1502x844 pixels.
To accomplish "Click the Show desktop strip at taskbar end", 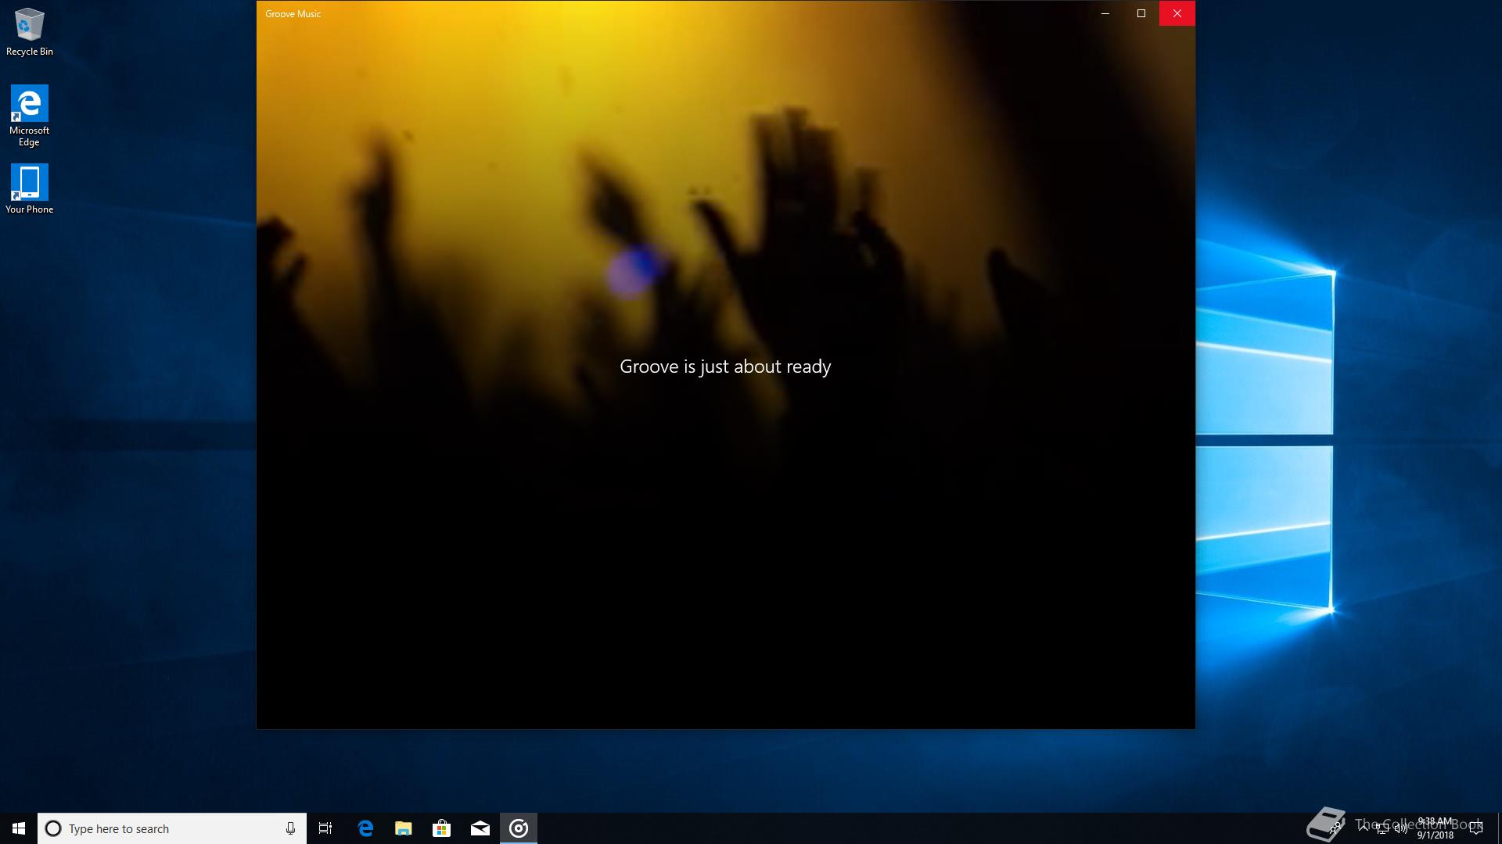I will [1499, 828].
